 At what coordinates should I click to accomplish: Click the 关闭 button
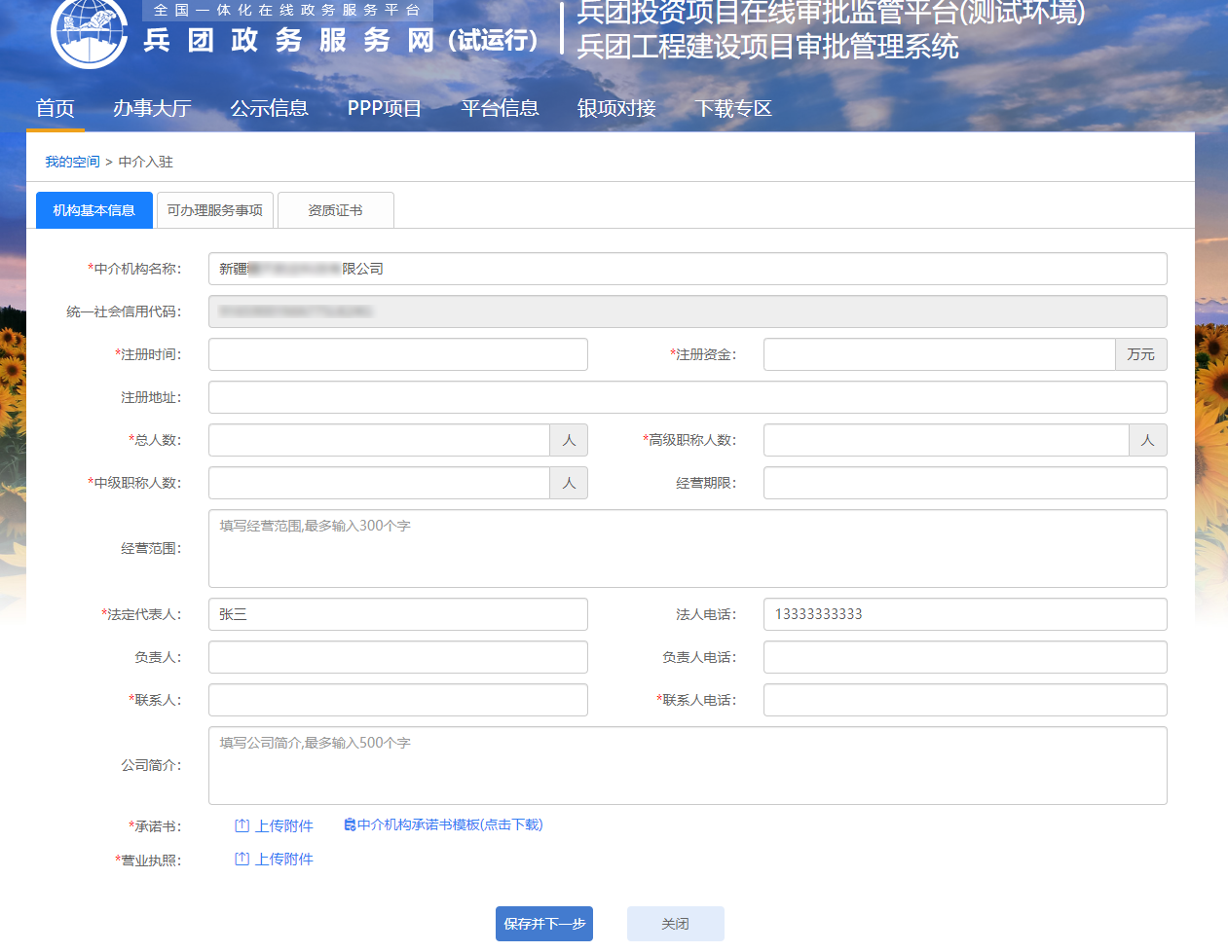click(x=675, y=924)
